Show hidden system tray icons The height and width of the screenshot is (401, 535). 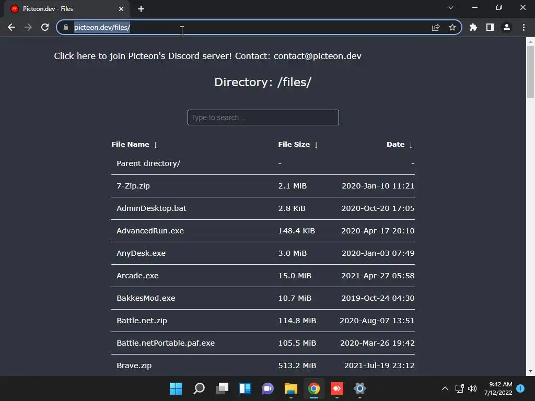click(445, 388)
